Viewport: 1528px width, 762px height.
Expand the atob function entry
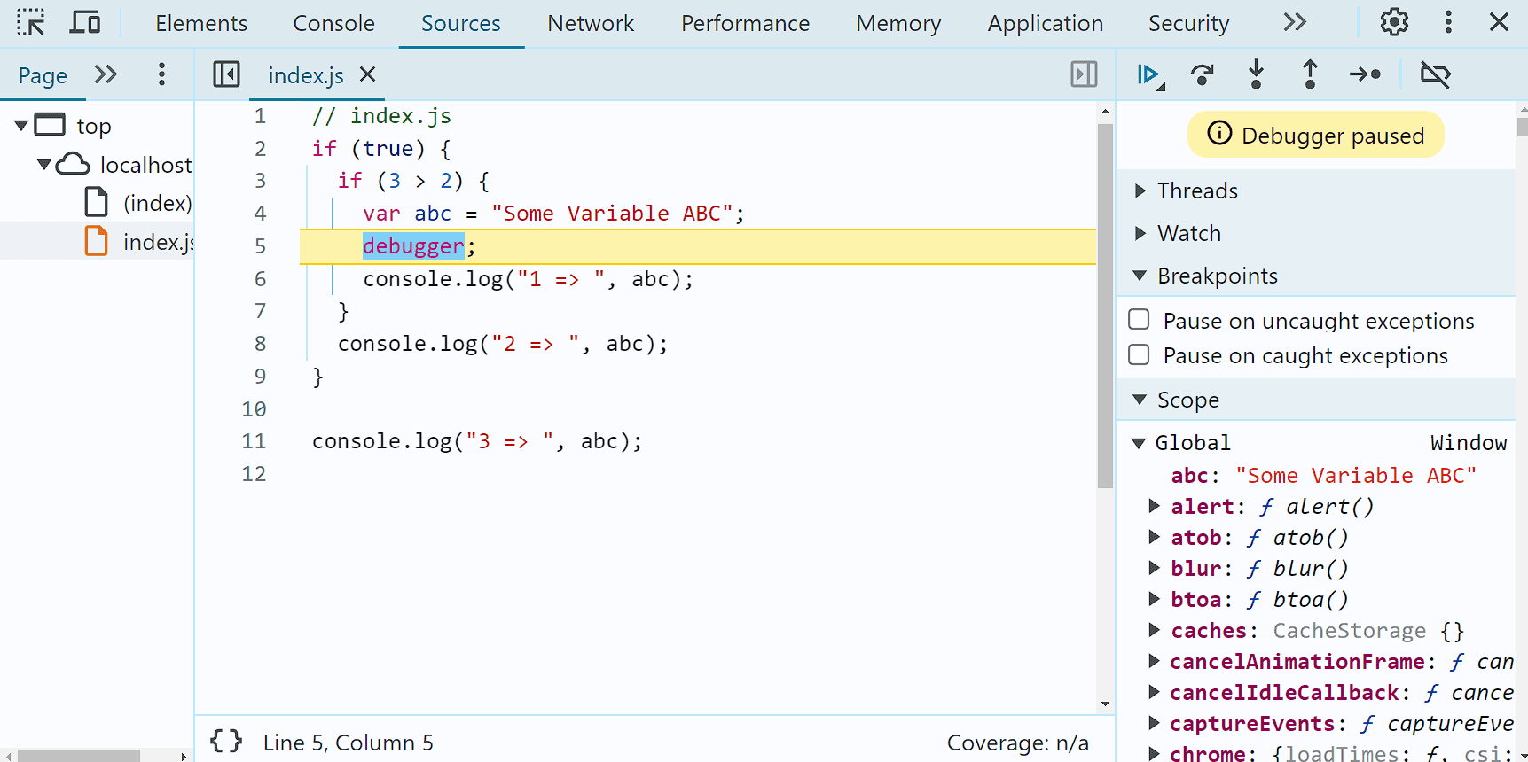tap(1154, 537)
